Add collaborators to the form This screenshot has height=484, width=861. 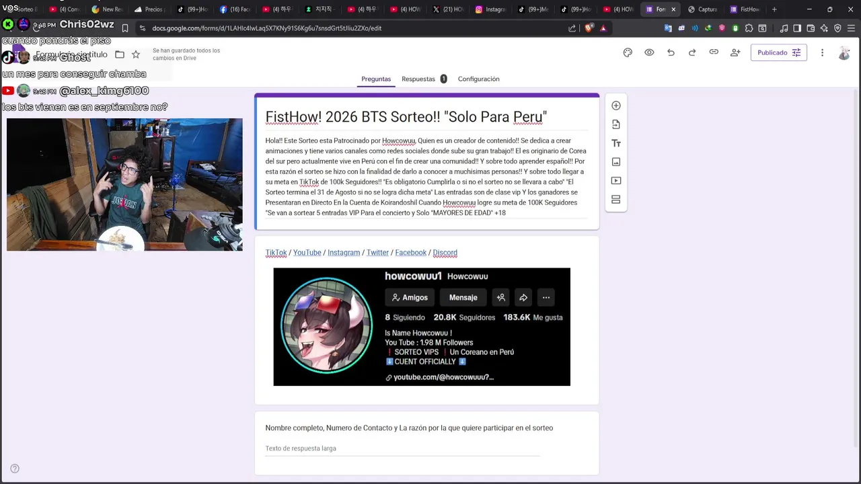pyautogui.click(x=735, y=52)
